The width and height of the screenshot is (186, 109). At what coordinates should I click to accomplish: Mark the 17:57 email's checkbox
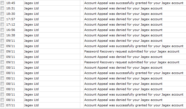(x=2, y=19)
